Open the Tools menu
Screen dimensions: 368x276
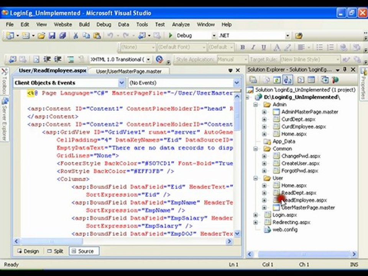coord(142,25)
